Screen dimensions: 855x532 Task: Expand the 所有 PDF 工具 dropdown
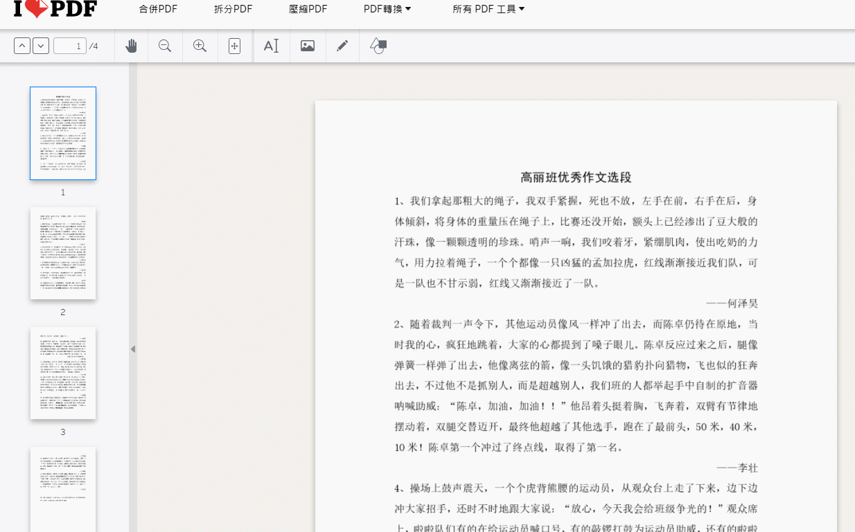pos(488,9)
